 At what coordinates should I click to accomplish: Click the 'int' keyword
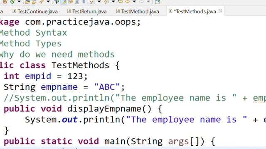[11, 76]
